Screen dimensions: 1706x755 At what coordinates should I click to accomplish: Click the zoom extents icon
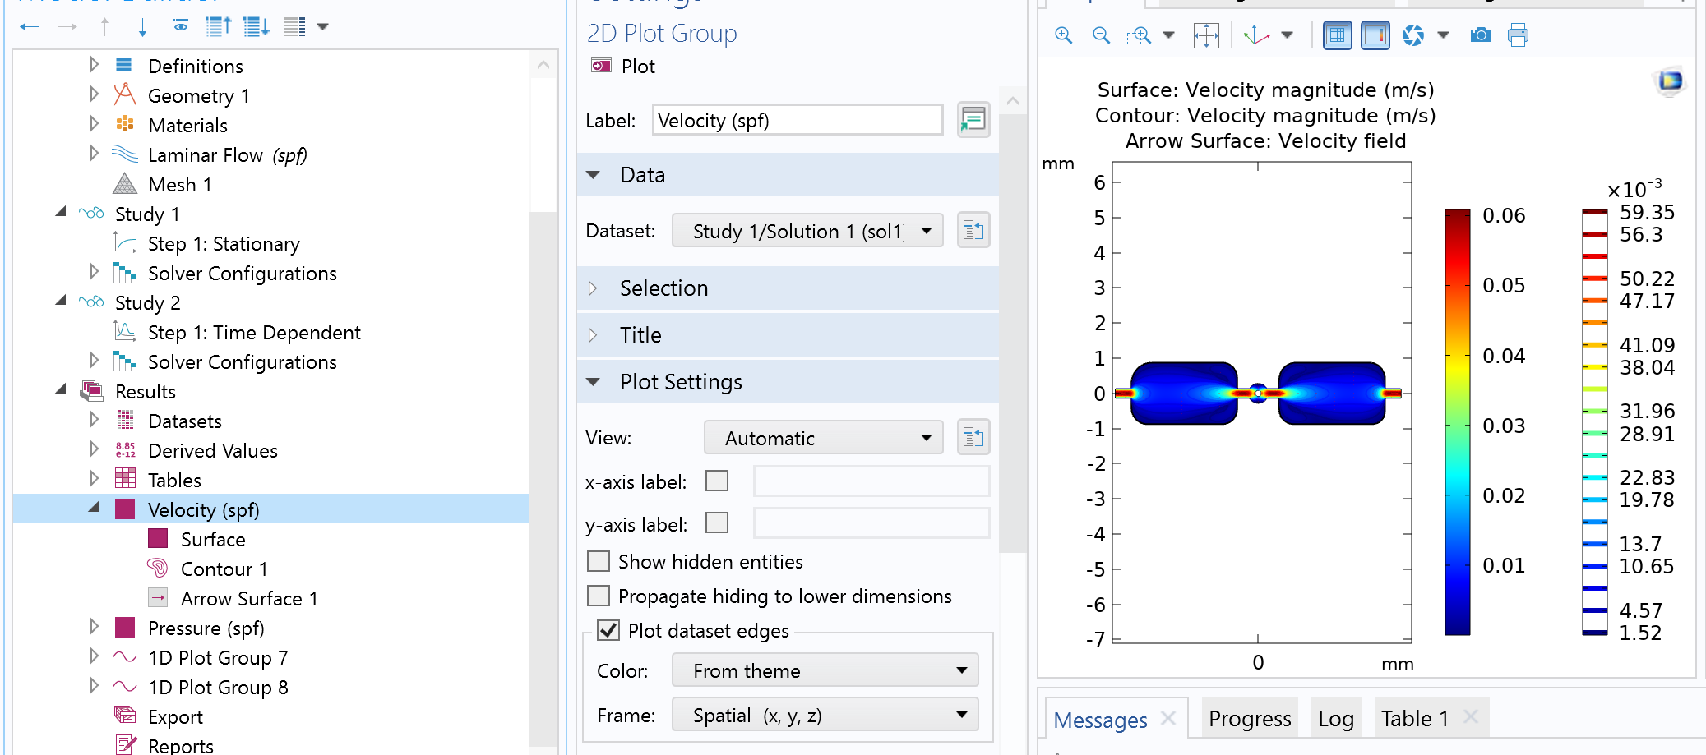point(1205,35)
